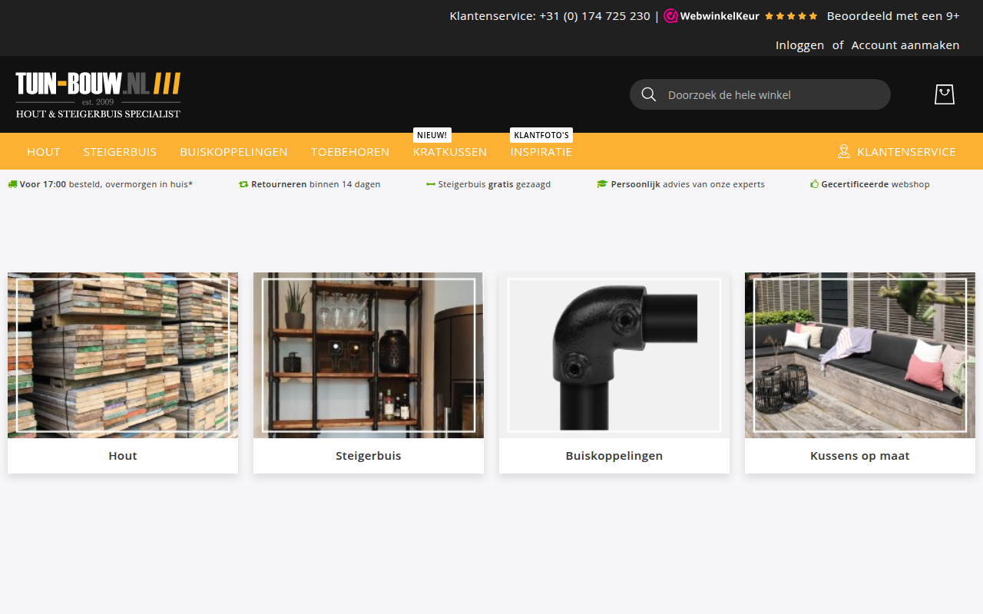The width and height of the screenshot is (983, 614).
Task: Click the search magnifier icon
Action: point(649,94)
